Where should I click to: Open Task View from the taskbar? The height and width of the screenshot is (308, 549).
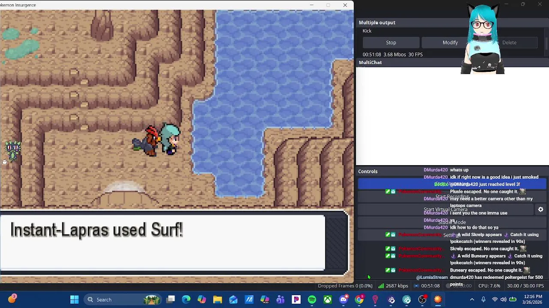point(171,299)
